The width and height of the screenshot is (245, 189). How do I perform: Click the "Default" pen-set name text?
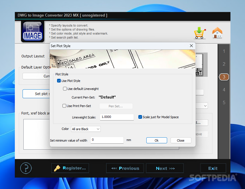(x=107, y=97)
